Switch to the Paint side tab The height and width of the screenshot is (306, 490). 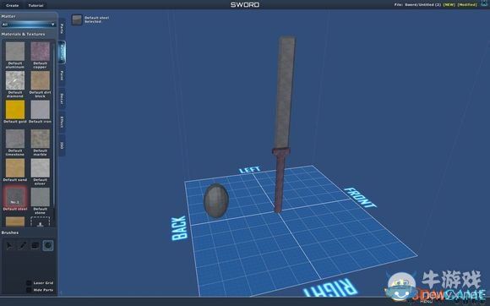tap(62, 75)
